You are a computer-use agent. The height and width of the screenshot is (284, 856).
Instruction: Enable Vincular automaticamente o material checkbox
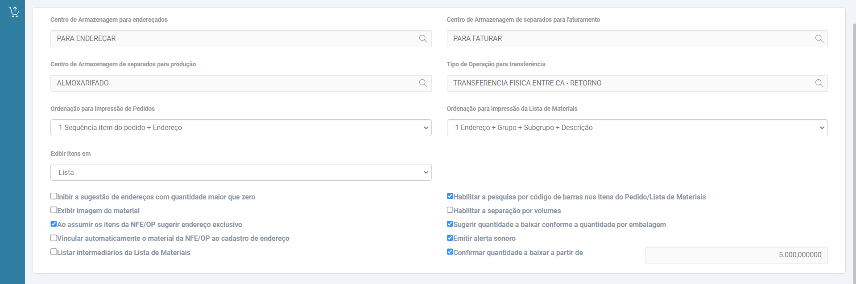click(54, 238)
